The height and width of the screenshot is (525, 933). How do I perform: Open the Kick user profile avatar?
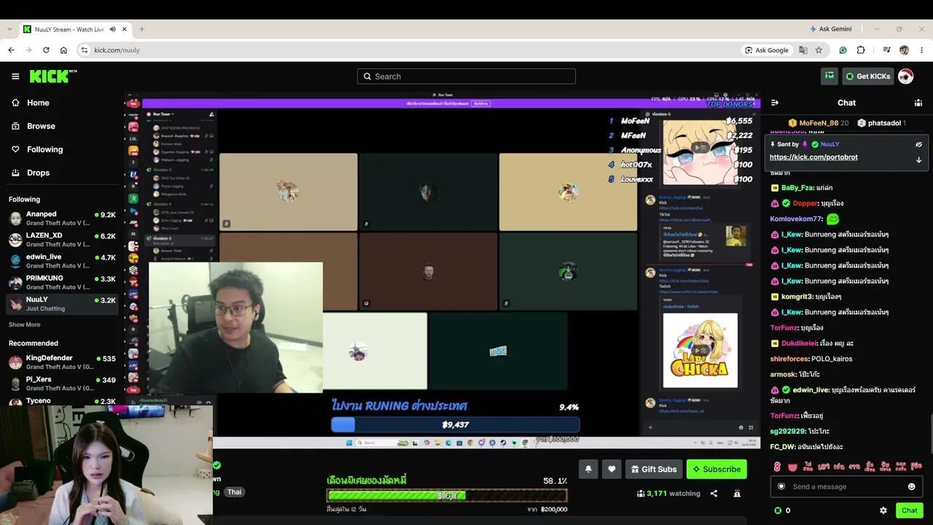coord(905,76)
